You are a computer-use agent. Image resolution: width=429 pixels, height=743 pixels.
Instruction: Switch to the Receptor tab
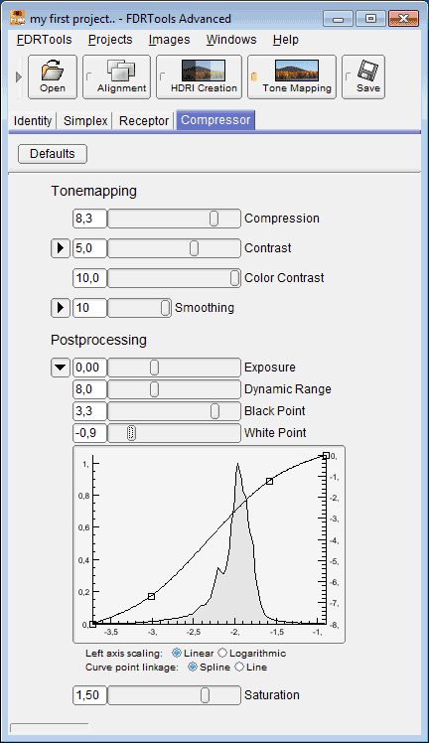click(144, 121)
